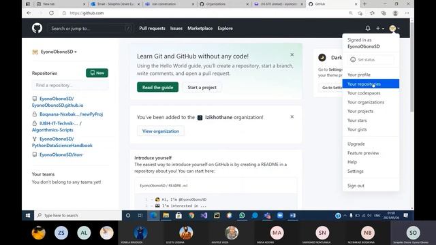
Task: Open Issues in the header
Action: [176, 29]
